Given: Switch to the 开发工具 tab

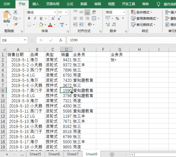Looking at the screenshot, I should coord(128,4).
